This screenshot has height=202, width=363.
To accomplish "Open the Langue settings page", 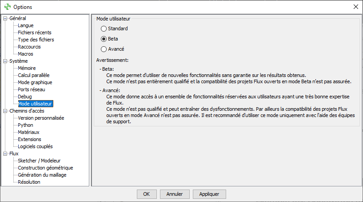I will click(25, 25).
